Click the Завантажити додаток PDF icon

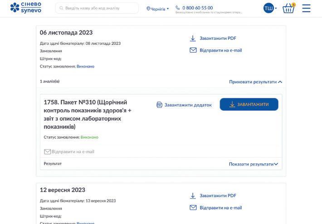(x=159, y=105)
